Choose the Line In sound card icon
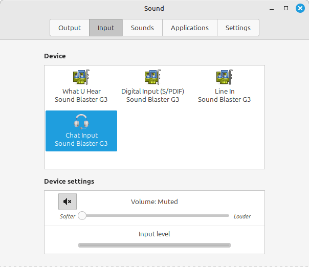Image resolution: width=309 pixels, height=267 pixels. (x=224, y=77)
